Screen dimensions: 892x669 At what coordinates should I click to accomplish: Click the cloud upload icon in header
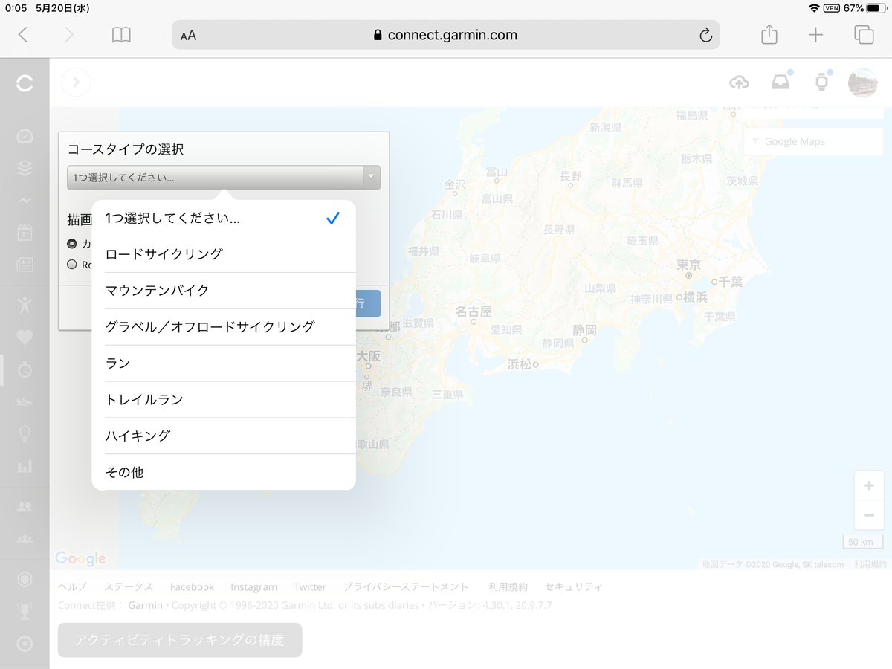(739, 83)
